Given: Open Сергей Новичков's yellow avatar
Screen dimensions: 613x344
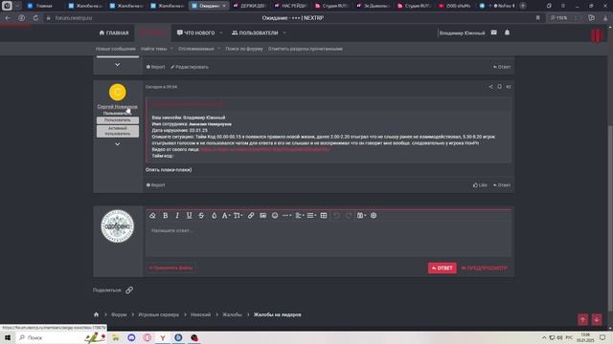Looking at the screenshot, I should click(x=117, y=93).
